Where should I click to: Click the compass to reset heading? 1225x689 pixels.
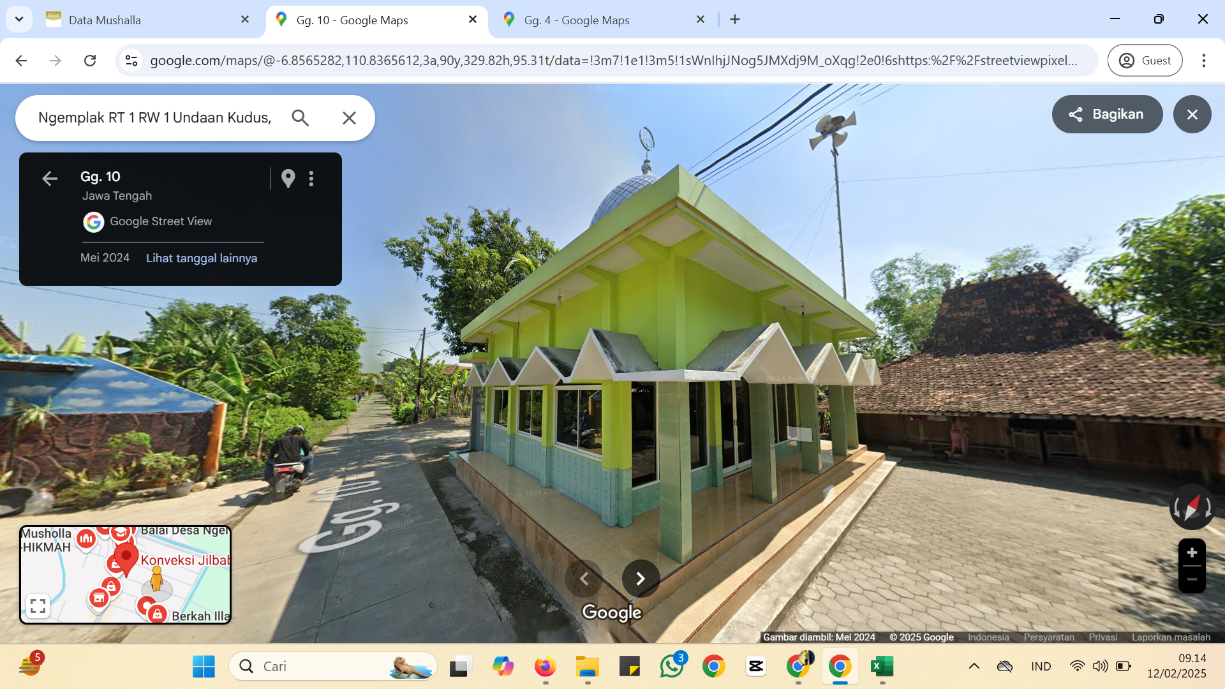coord(1192,508)
